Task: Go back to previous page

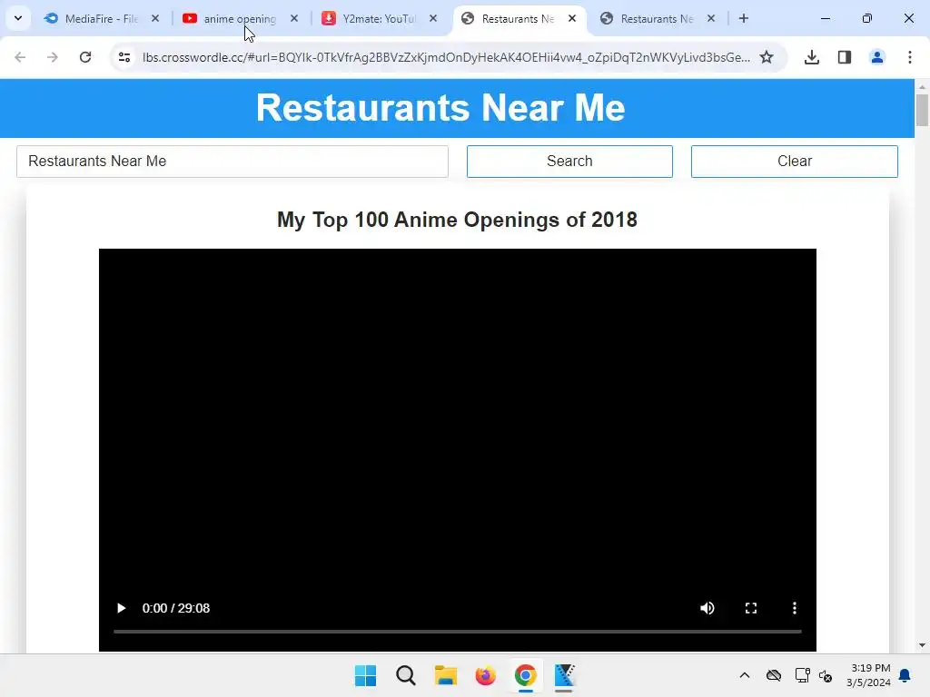Action: click(20, 57)
